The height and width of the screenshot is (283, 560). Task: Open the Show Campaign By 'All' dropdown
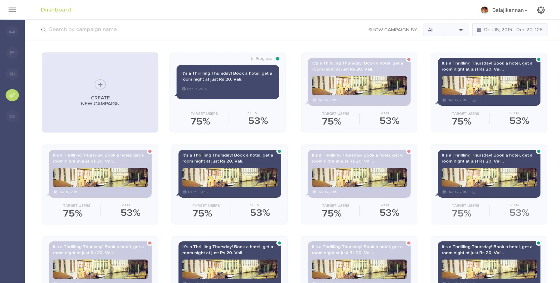pyautogui.click(x=446, y=30)
